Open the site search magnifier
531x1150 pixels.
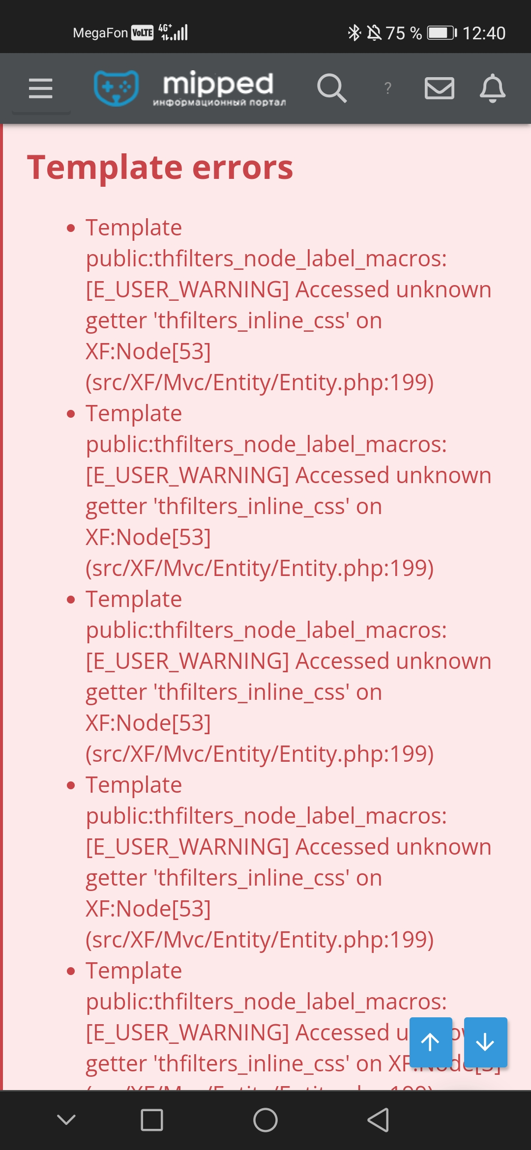click(332, 88)
